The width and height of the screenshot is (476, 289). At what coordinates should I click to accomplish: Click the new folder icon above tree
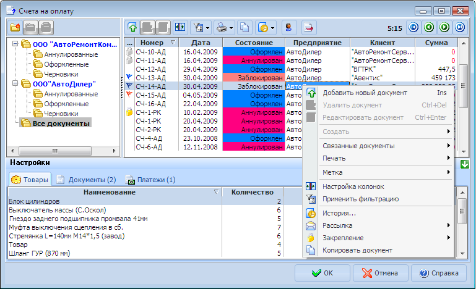tap(15, 28)
